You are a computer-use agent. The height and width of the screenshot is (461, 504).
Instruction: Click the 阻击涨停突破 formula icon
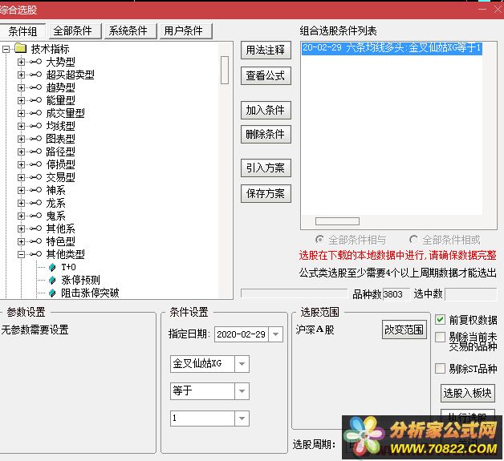pyautogui.click(x=52, y=293)
